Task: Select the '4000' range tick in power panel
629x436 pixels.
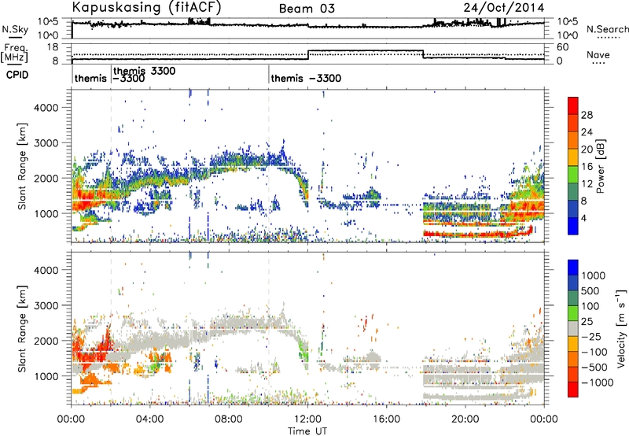Action: (46, 107)
